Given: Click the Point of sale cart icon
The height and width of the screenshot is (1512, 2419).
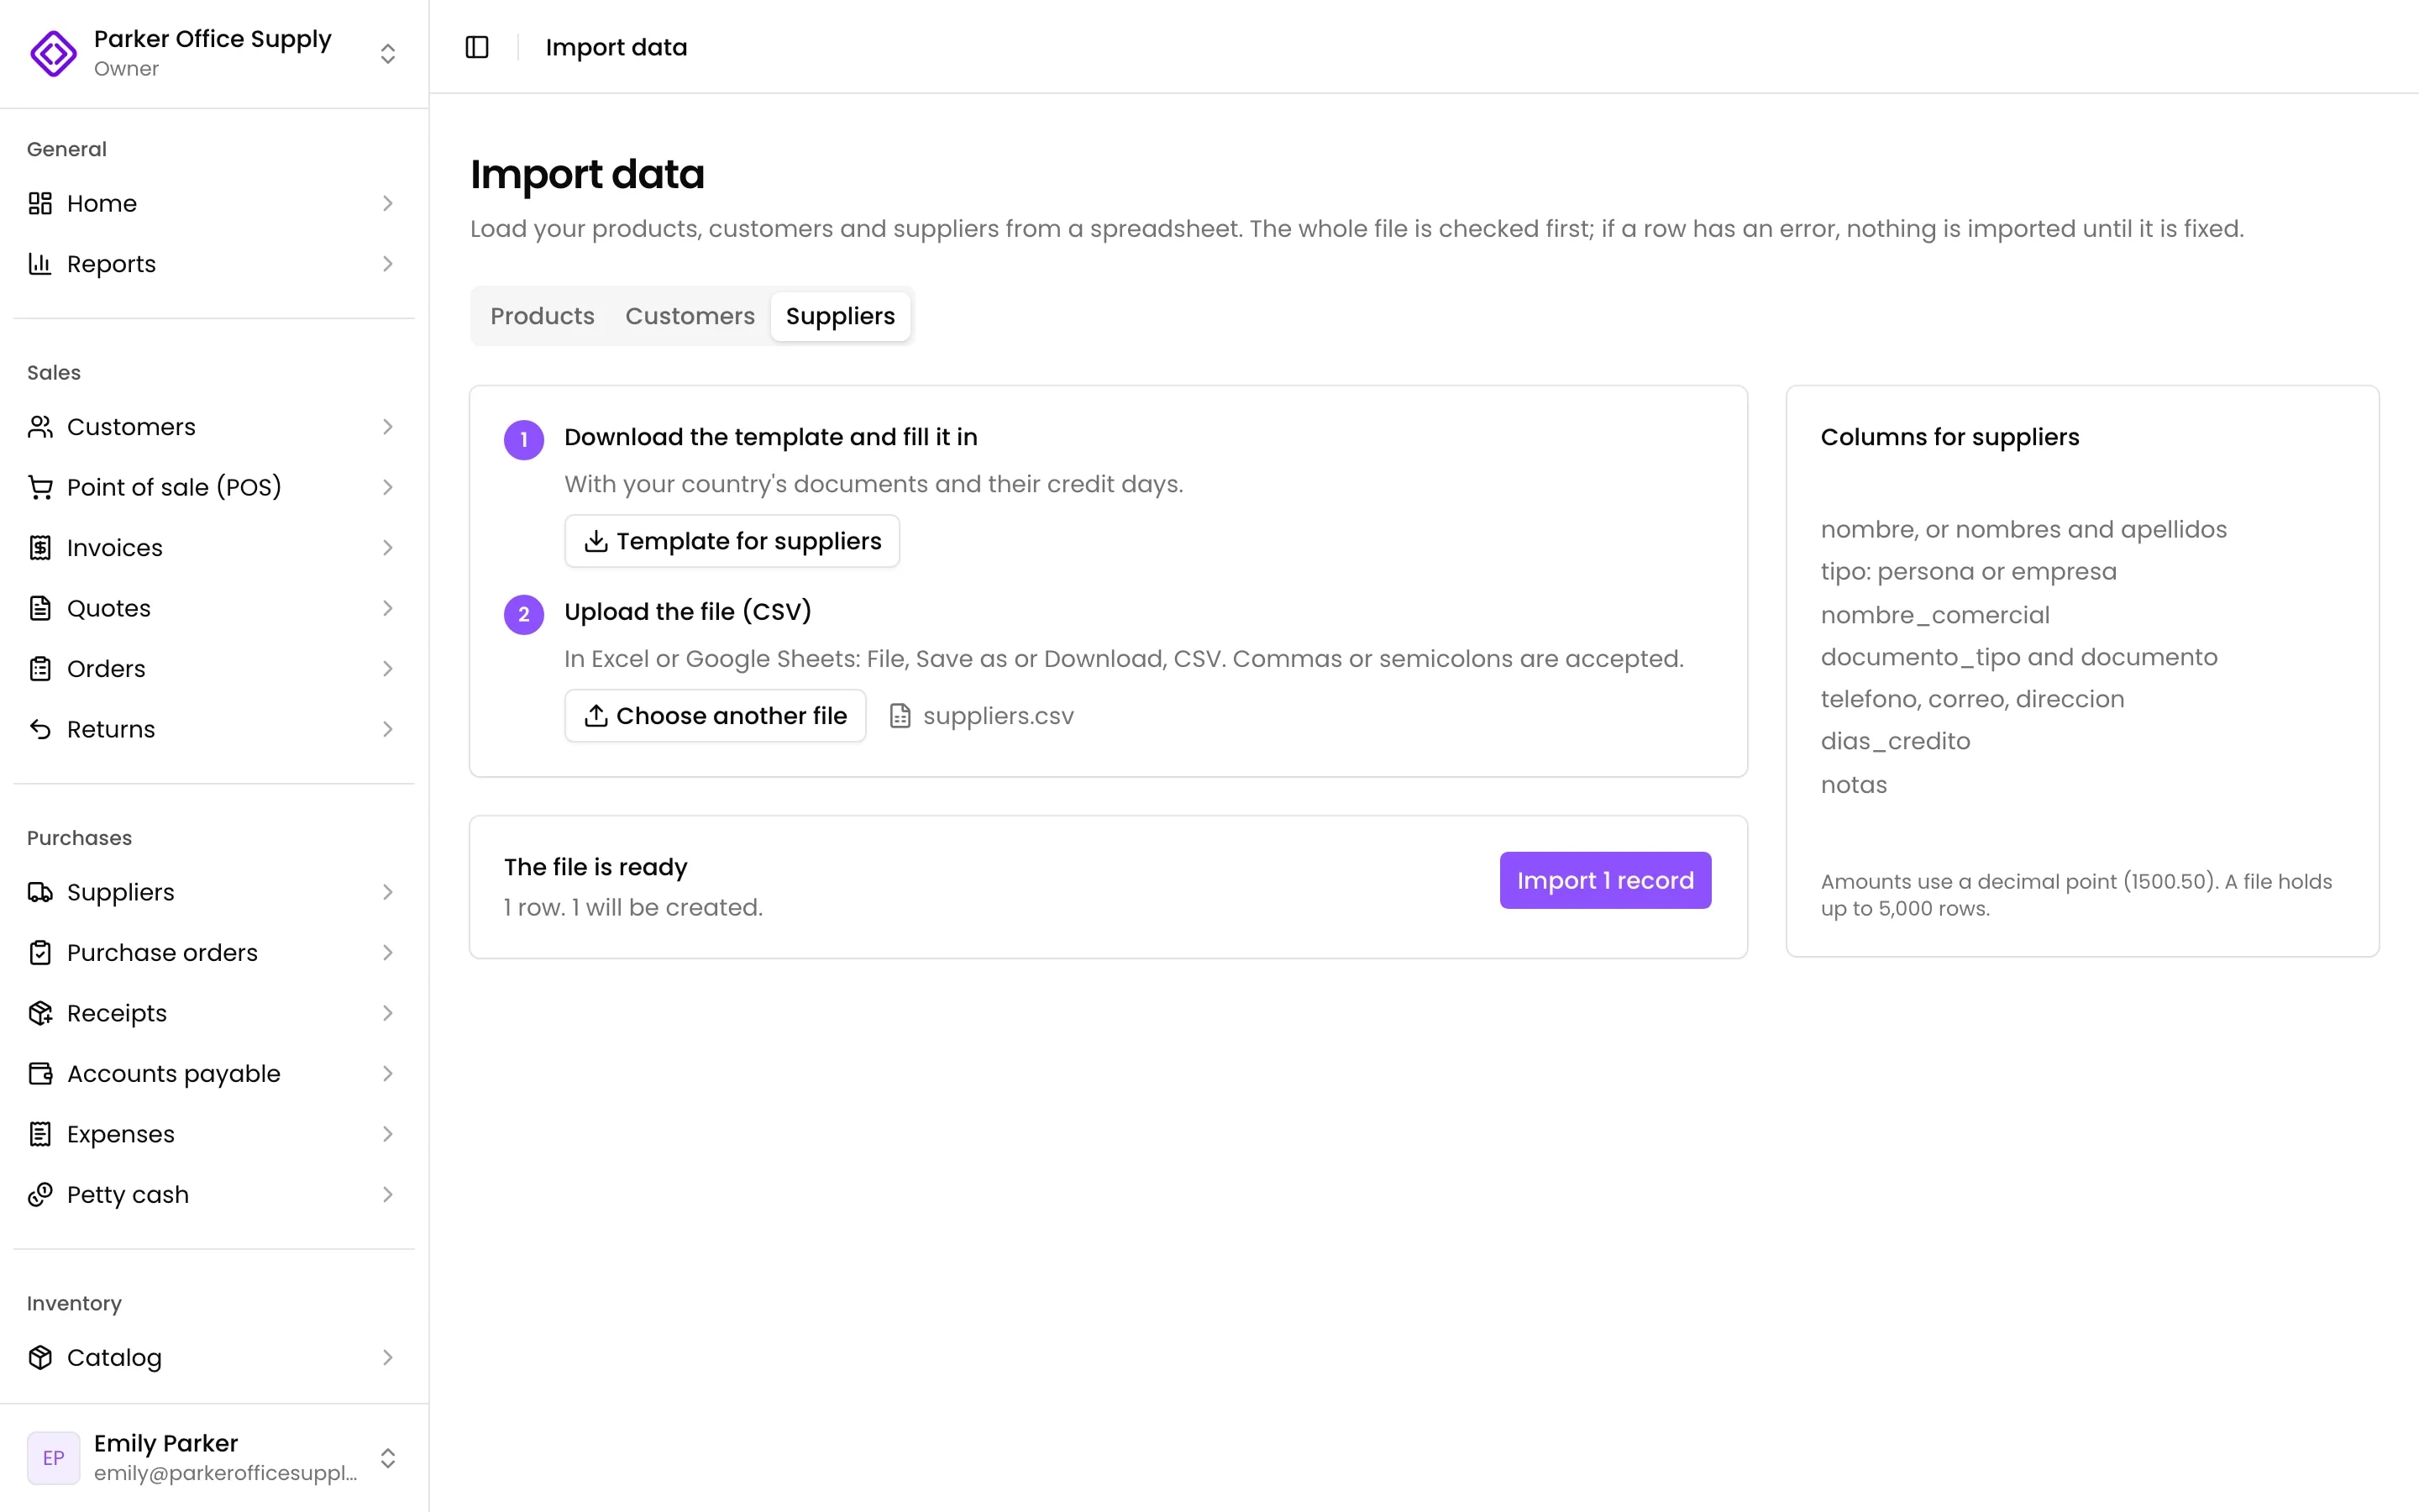Looking at the screenshot, I should 40,487.
